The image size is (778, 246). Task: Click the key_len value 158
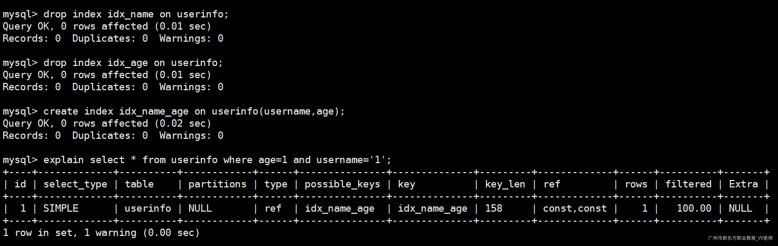[x=493, y=209]
